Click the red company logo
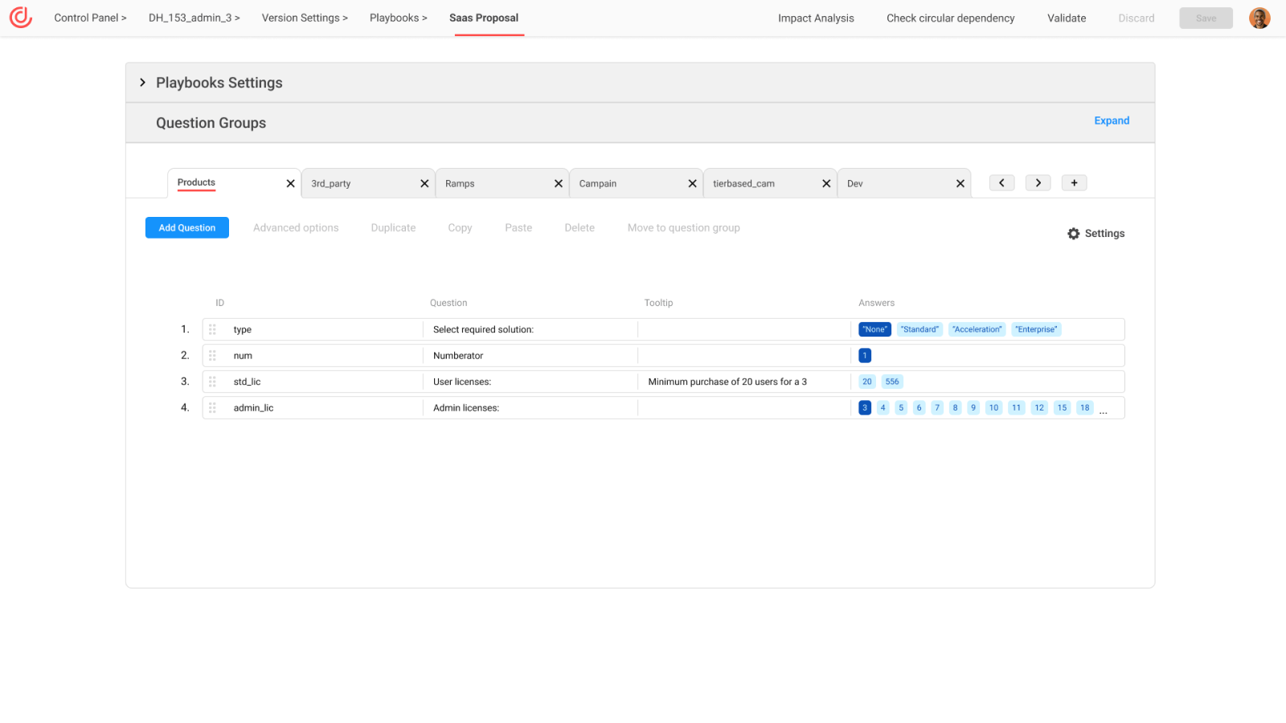 coord(20,17)
